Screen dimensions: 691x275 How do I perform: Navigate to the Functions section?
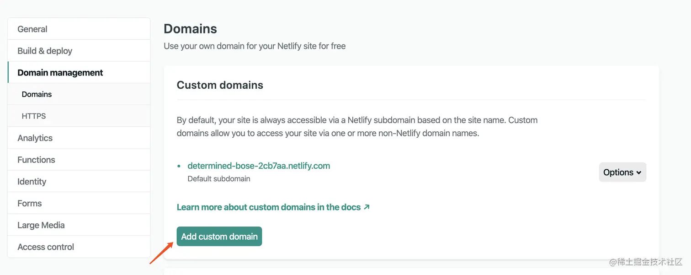[36, 159]
